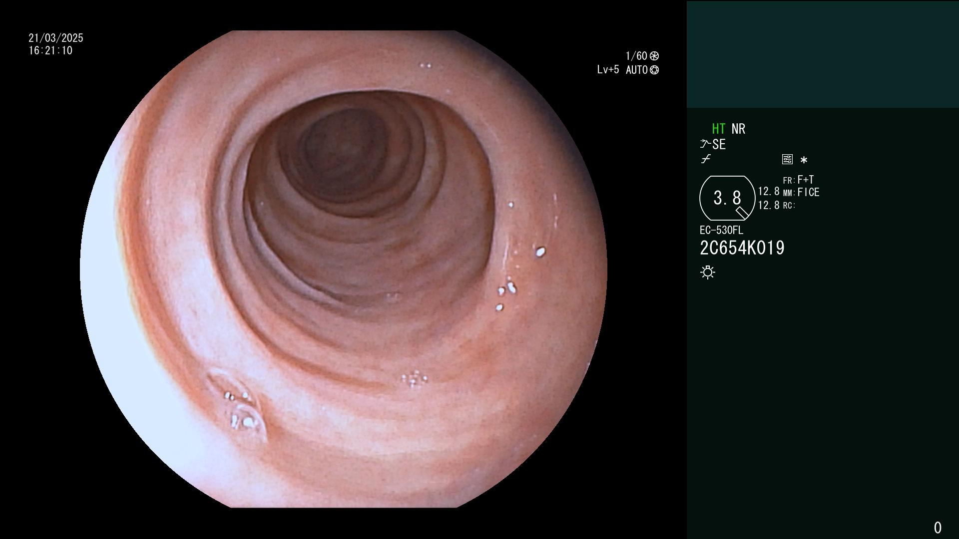The image size is (959, 539).
Task: Click the asterisk indicator
Action: coord(804,160)
